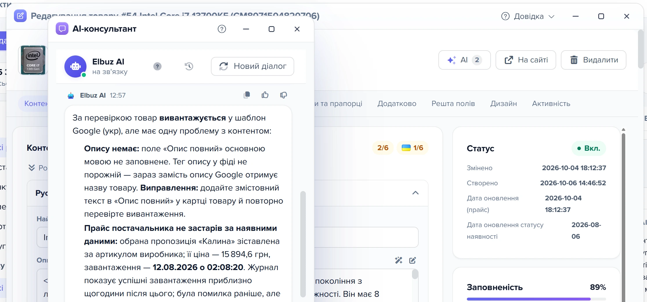Close the AI-консультант window

tap(297, 29)
